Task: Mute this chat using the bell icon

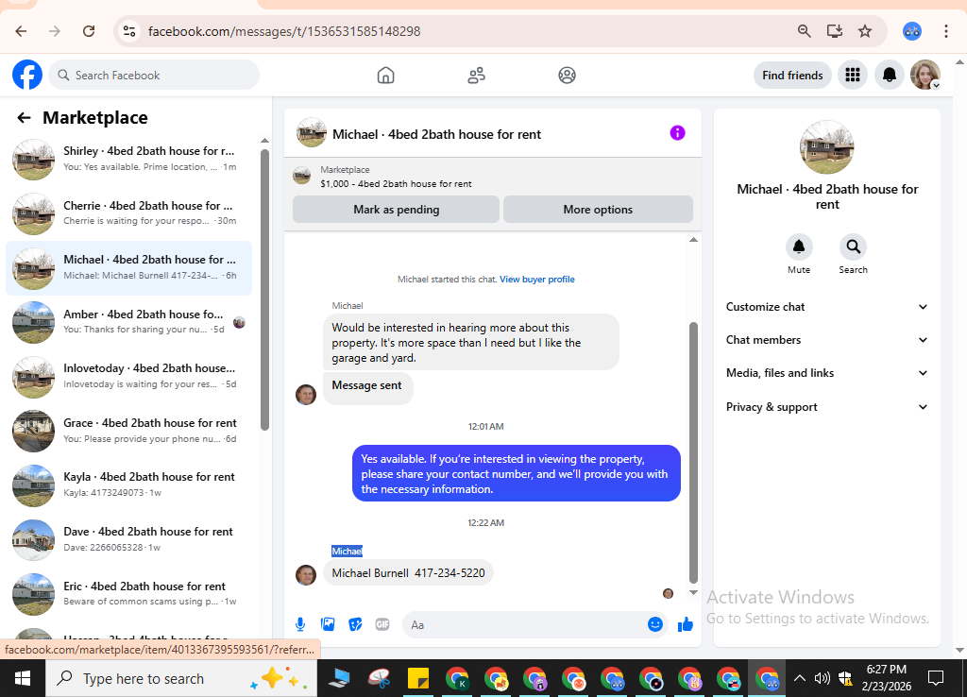Action: (x=799, y=247)
